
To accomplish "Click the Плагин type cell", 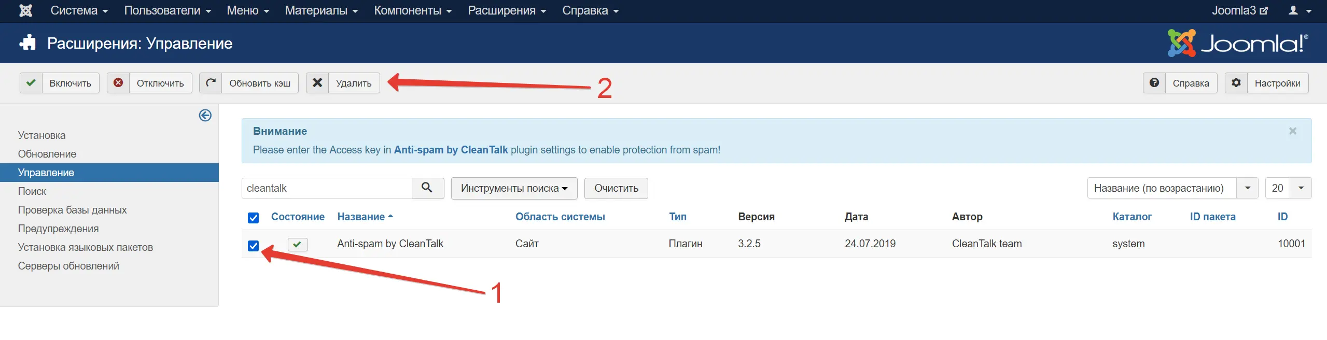I will pyautogui.click(x=685, y=244).
